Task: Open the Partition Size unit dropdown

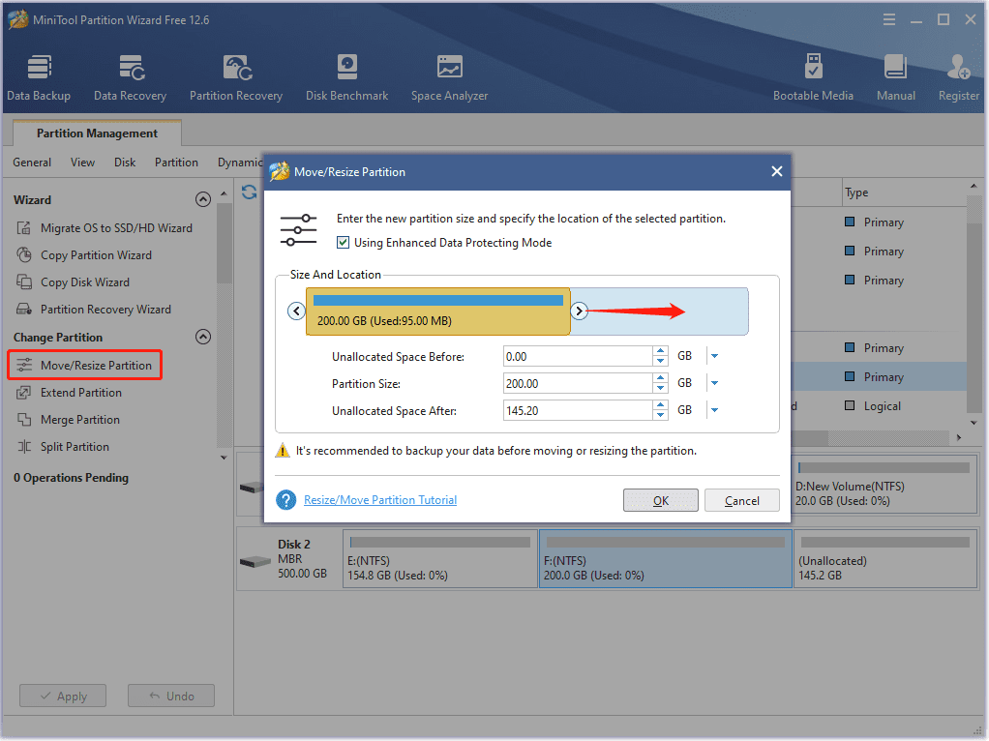Action: [714, 382]
